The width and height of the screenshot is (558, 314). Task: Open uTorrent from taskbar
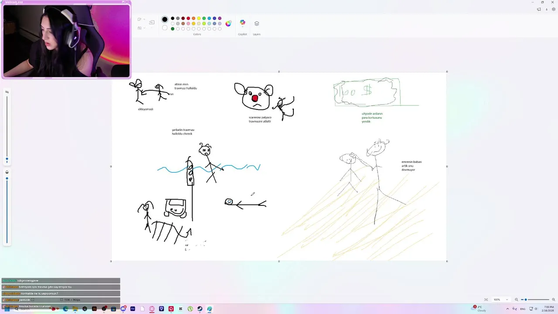[x=190, y=309]
